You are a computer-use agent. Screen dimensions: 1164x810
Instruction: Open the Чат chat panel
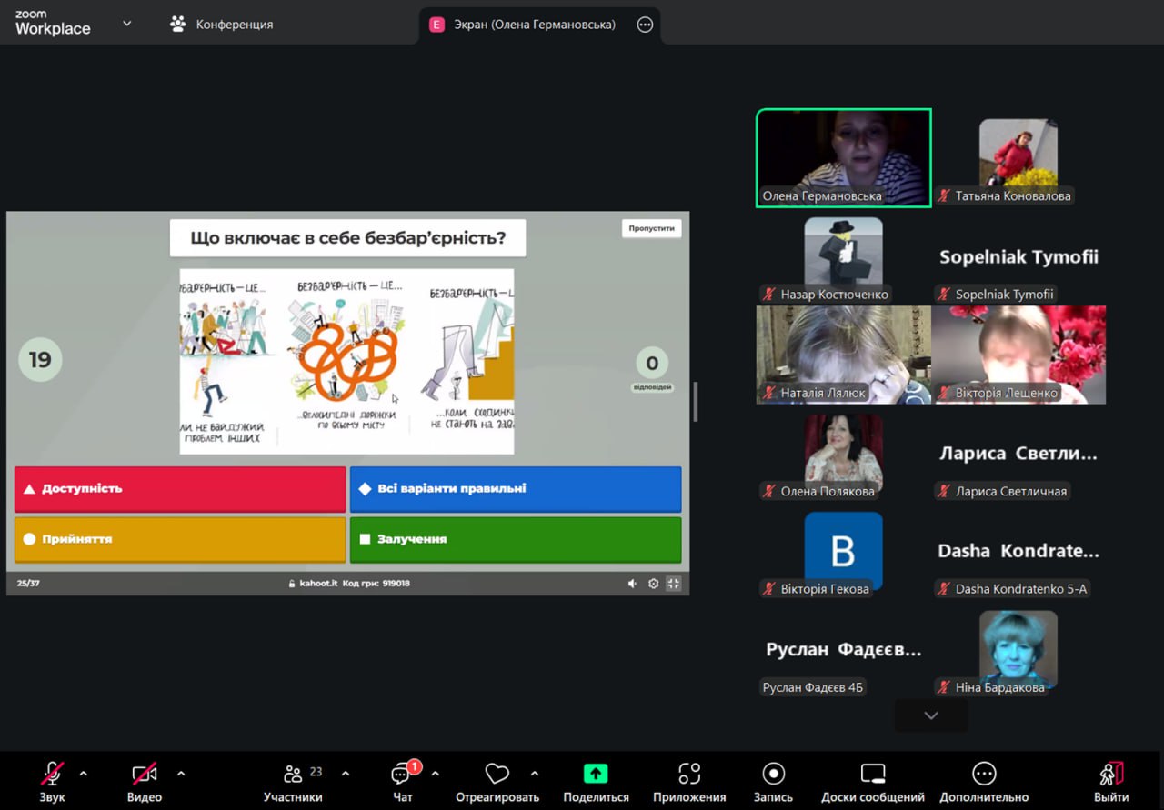click(402, 775)
